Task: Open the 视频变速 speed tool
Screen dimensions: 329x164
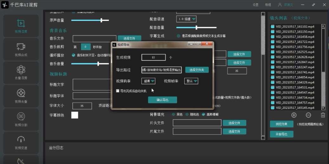Action: pyautogui.click(x=21, y=142)
